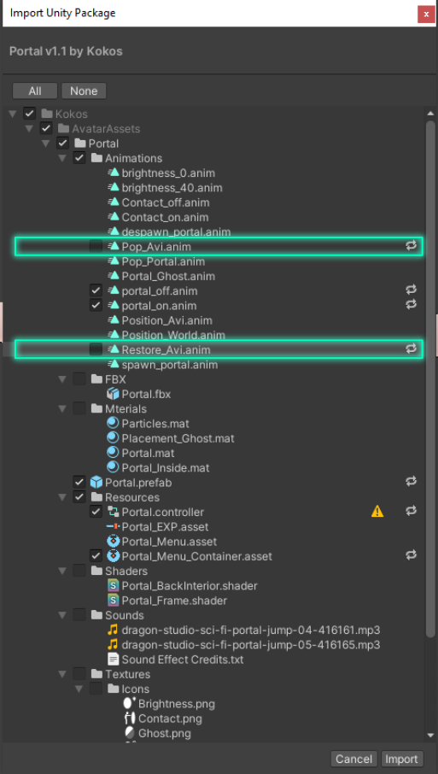This screenshot has height=774, width=438.
Task: Check the FBX folder checkbox
Action: tap(79, 379)
